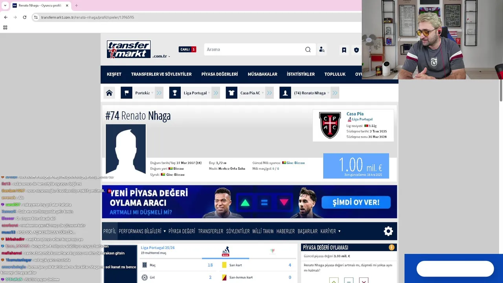Click the Casa Pia club crest
This screenshot has height=283, width=503.
pyautogui.click(x=330, y=125)
